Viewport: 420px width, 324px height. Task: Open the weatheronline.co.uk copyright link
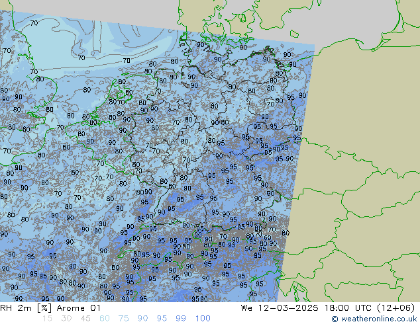[374, 319]
